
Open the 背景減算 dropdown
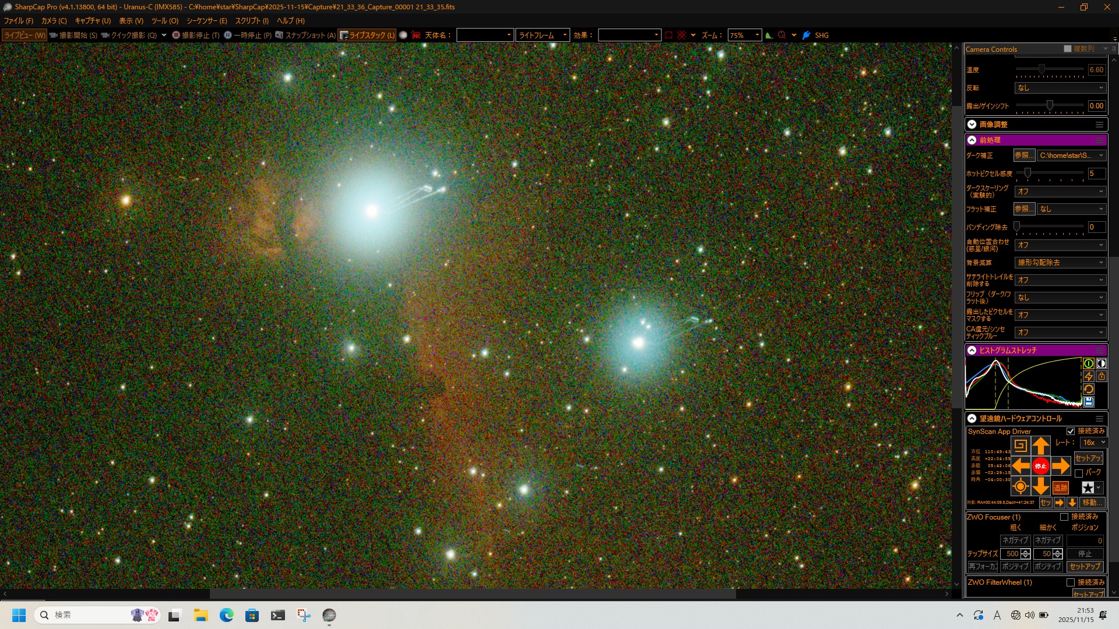pos(1060,263)
